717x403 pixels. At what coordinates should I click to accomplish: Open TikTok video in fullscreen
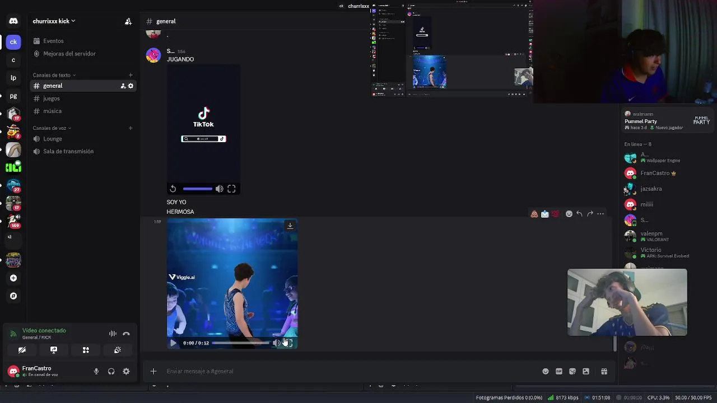tap(231, 189)
